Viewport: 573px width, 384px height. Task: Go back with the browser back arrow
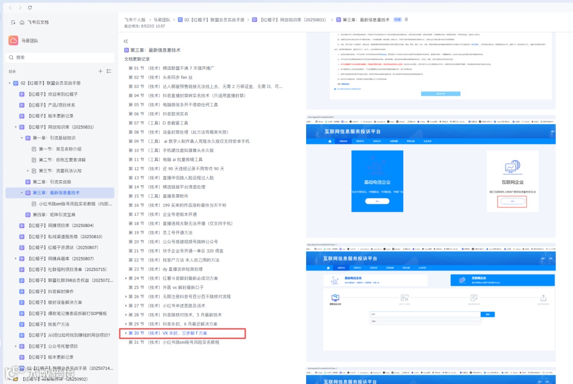[10, 7]
